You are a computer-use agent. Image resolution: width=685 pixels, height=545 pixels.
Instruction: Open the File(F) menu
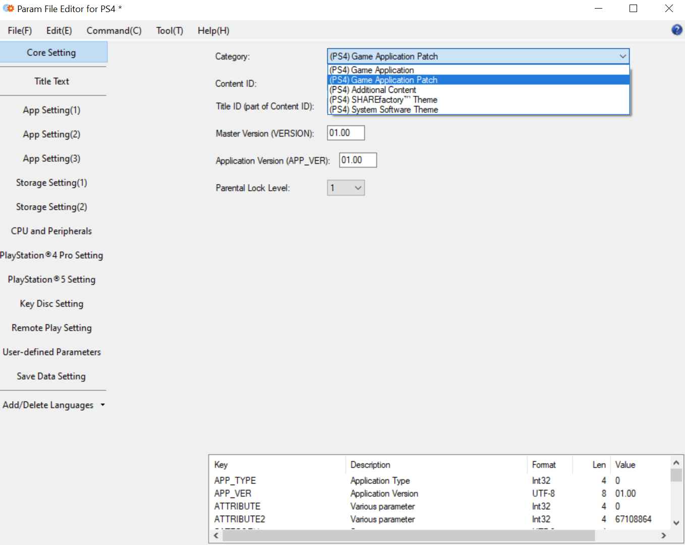pyautogui.click(x=20, y=31)
